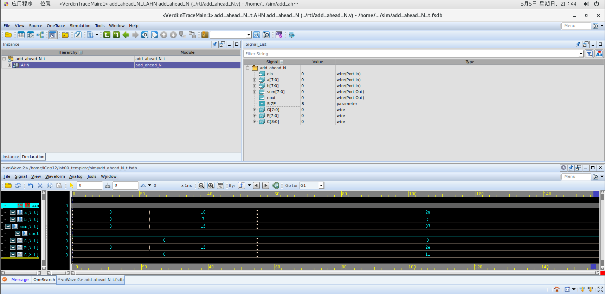This screenshot has height=294, width=605.
Task: Click the zoom out icon in nWave
Action: click(201, 185)
